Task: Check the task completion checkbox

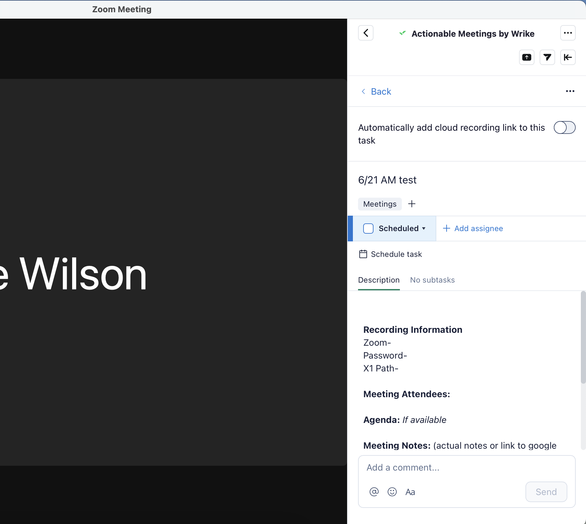Action: (368, 229)
